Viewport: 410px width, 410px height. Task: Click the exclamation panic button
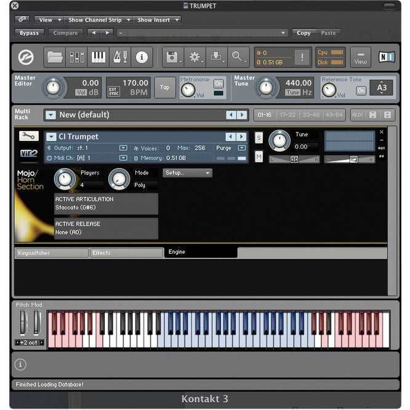[x=302, y=57]
